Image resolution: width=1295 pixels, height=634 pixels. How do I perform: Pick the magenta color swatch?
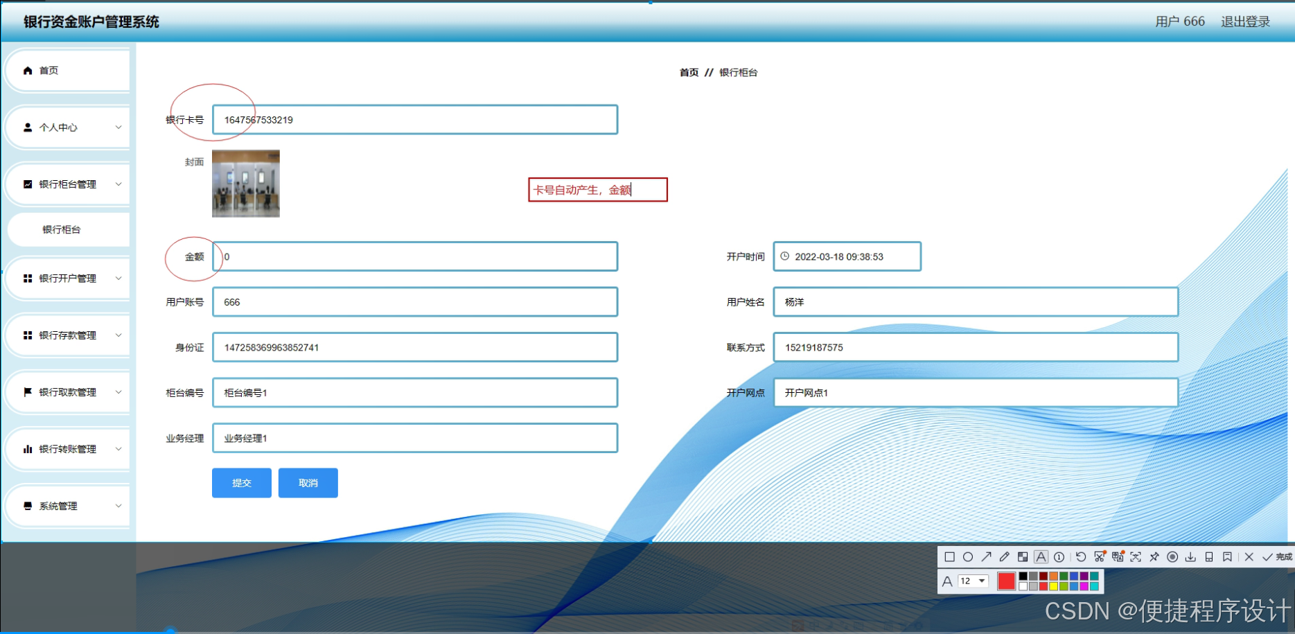pyautogui.click(x=1084, y=586)
